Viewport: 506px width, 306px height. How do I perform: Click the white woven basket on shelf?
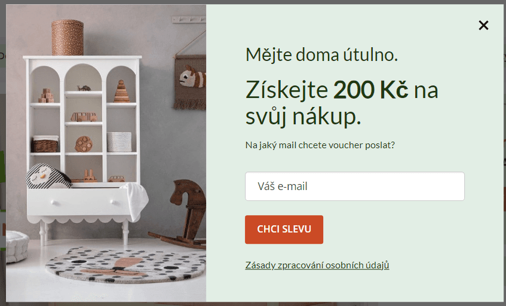pyautogui.click(x=119, y=142)
